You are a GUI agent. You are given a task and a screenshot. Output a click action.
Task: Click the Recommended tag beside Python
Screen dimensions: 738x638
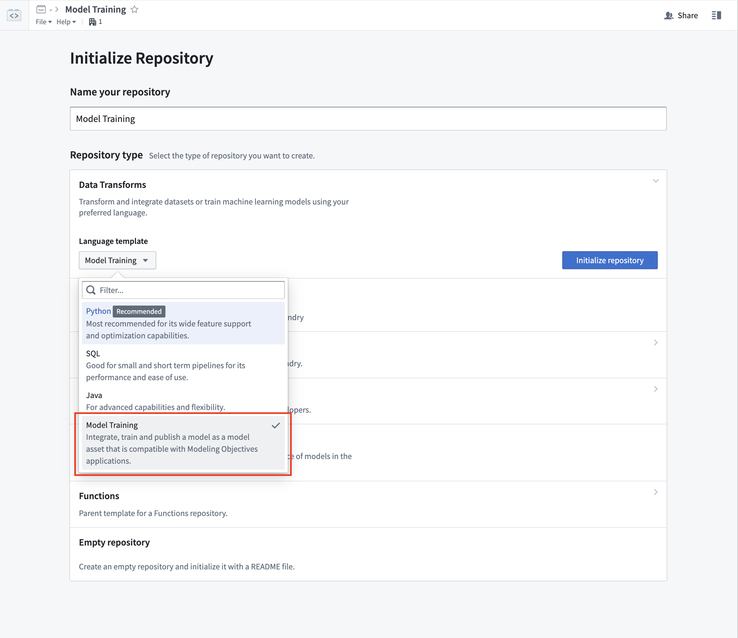[139, 312]
